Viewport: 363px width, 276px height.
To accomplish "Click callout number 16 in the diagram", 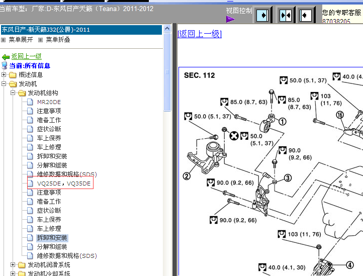I will pos(340,115).
